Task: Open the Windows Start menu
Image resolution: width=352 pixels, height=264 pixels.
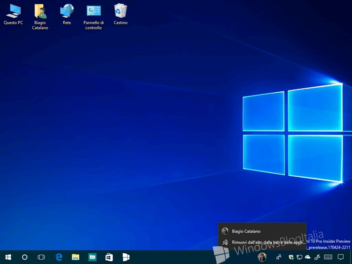Action: [x=8, y=257]
